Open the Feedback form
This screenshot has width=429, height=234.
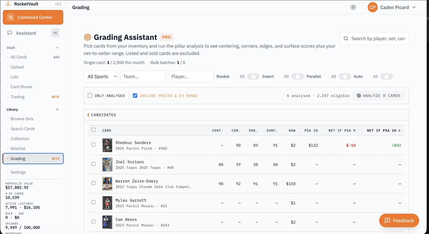pos(399,221)
